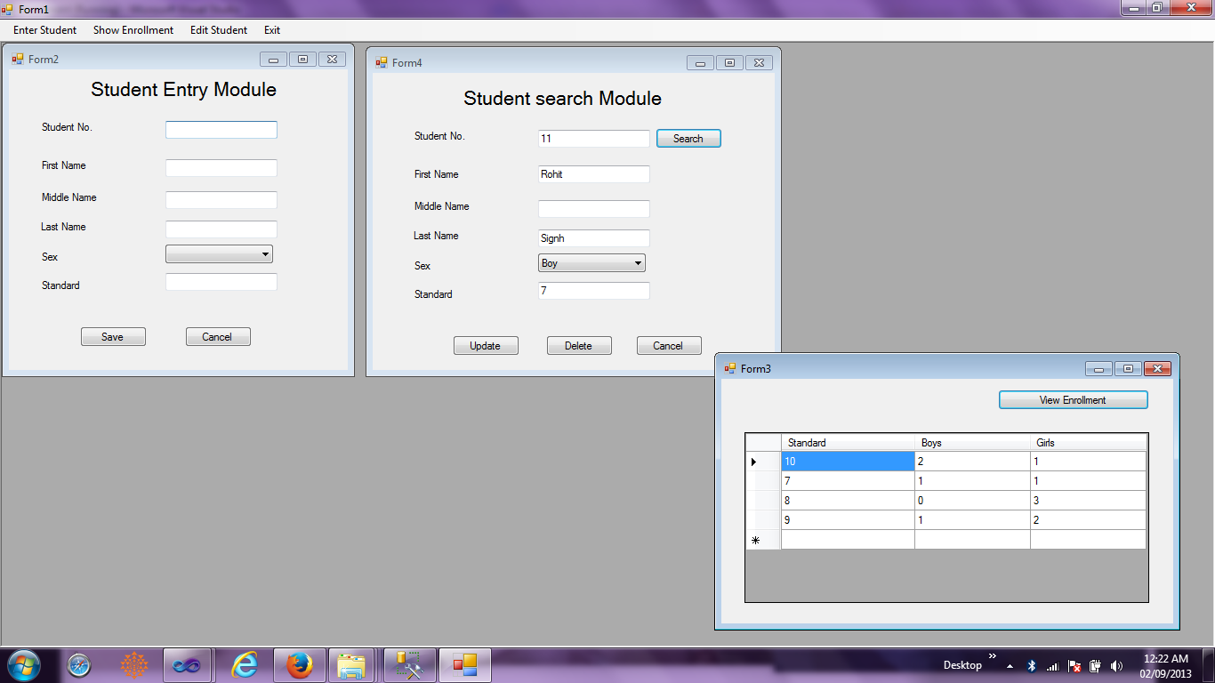Screen dimensions: 1215x683
Task: Open the Bluetooth icon in the system tray
Action: [x=1032, y=664]
